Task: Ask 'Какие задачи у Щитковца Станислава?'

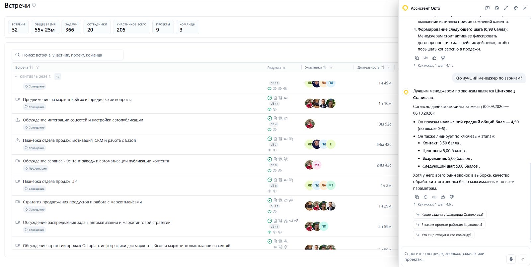Action: coord(450,215)
